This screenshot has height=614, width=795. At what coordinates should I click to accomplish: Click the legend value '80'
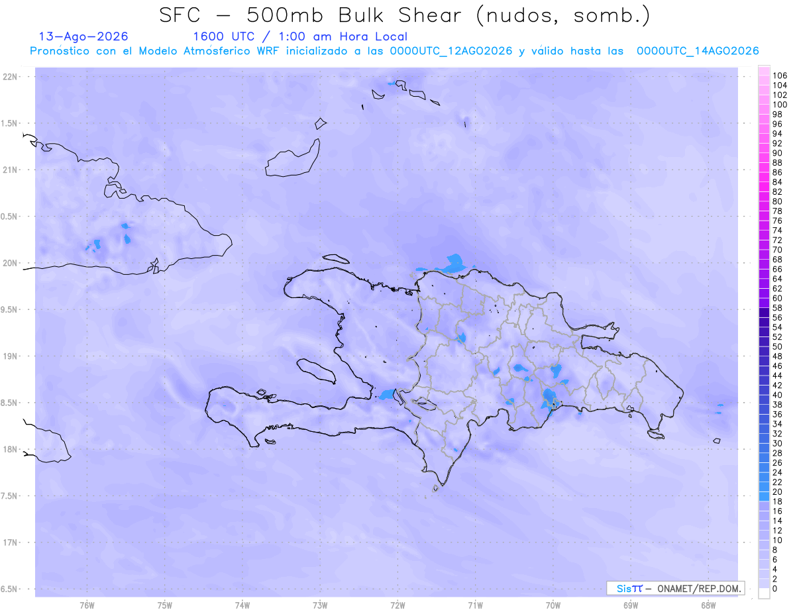(x=777, y=201)
